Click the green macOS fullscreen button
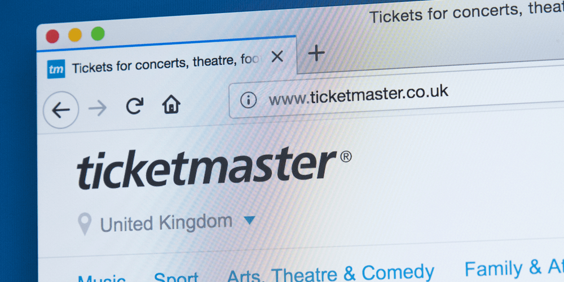Screen dimensions: 564x282 (x=98, y=34)
